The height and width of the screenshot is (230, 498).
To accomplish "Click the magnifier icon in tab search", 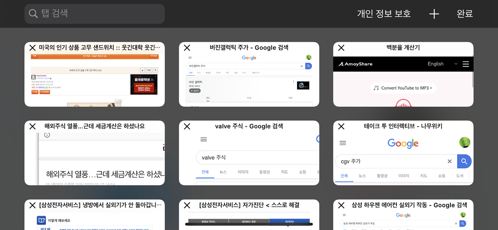I will click(x=34, y=14).
